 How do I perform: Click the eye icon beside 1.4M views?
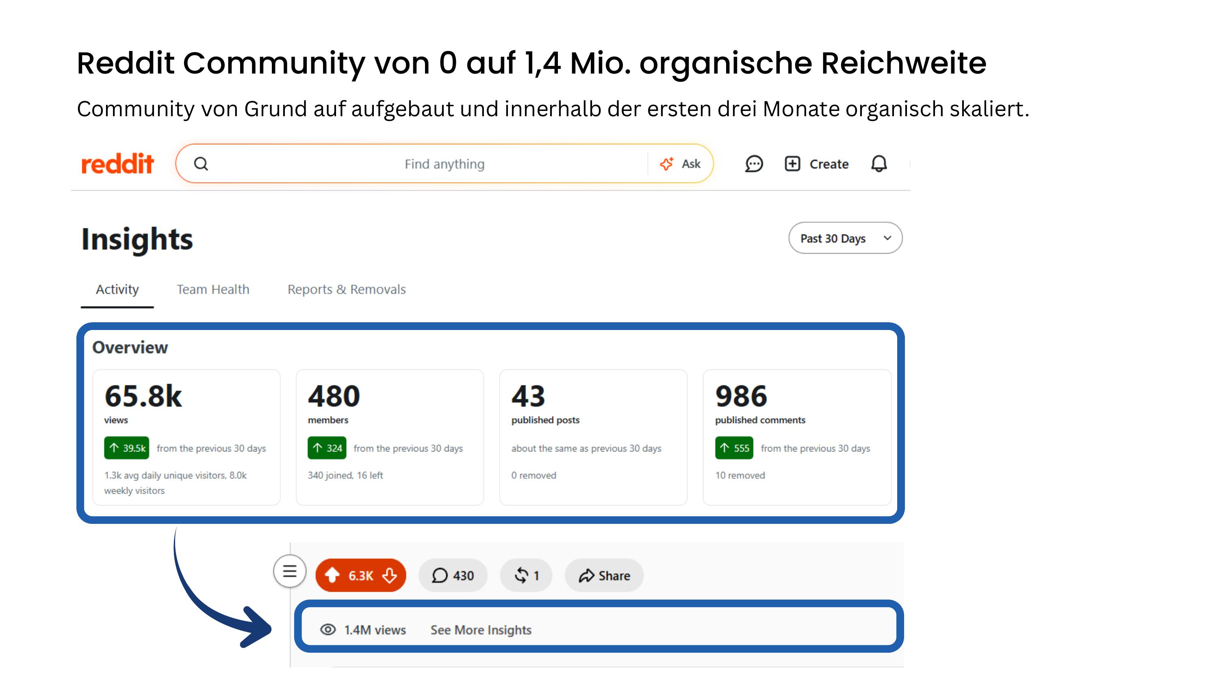tap(328, 630)
